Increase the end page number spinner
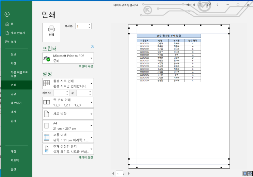 [90, 91]
